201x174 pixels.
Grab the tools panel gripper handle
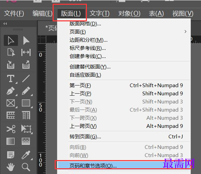[18, 30]
